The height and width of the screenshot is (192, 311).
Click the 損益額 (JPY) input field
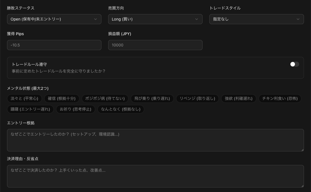coord(155,45)
